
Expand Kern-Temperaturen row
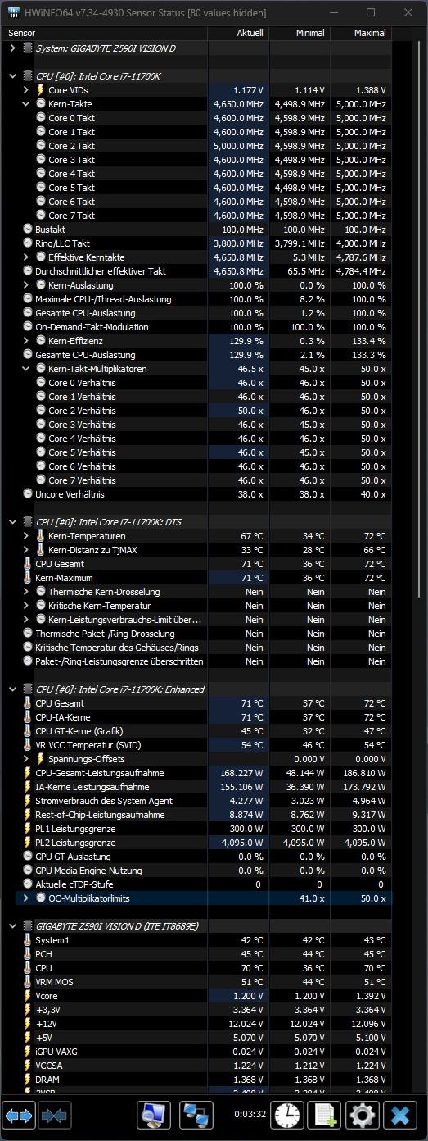(26, 536)
